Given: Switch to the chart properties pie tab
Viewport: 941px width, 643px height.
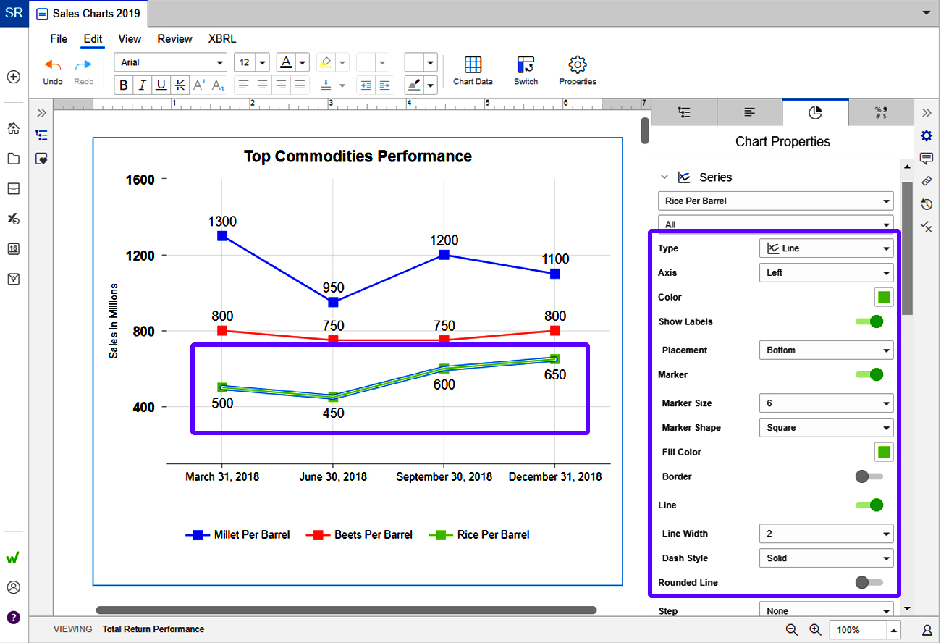Looking at the screenshot, I should click(815, 112).
